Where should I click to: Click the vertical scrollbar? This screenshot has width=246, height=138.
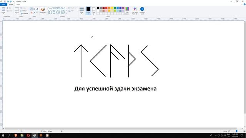[245, 68]
